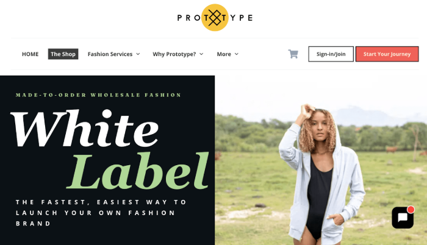The width and height of the screenshot is (427, 245).
Task: Click the Made-to-Order Wholesale Fashion tagline
Action: point(98,95)
